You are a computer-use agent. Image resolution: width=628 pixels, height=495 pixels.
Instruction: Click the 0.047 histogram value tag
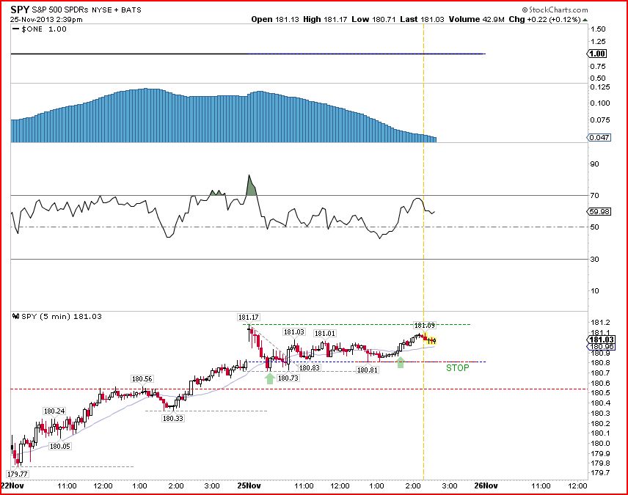(x=599, y=137)
